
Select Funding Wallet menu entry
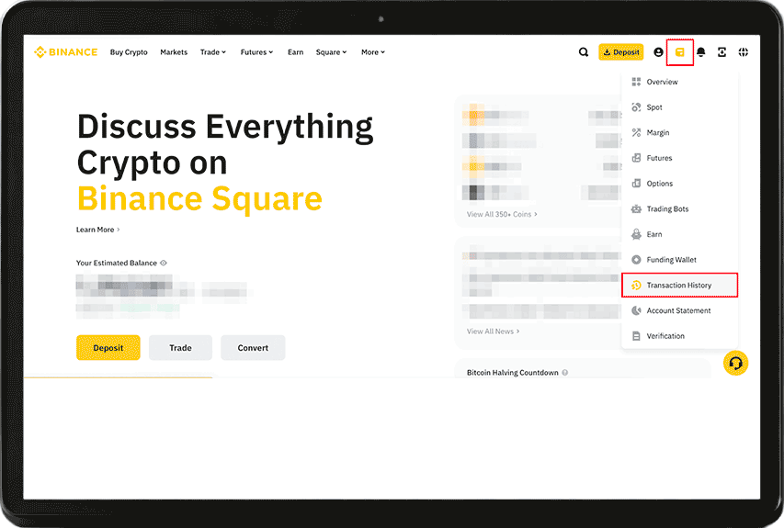tap(671, 260)
